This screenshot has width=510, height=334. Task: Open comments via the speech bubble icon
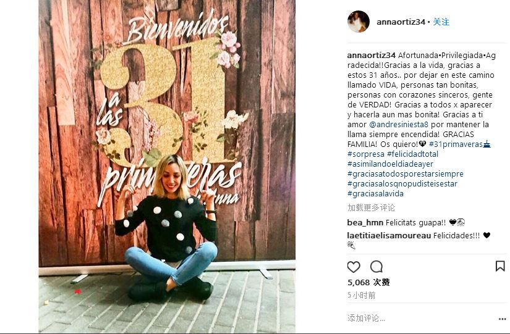(376, 267)
